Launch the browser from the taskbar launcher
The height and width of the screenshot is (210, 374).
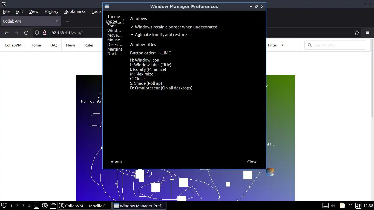tap(45, 206)
